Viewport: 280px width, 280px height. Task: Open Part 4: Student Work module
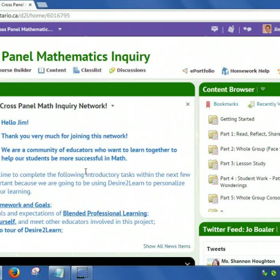[250, 181]
